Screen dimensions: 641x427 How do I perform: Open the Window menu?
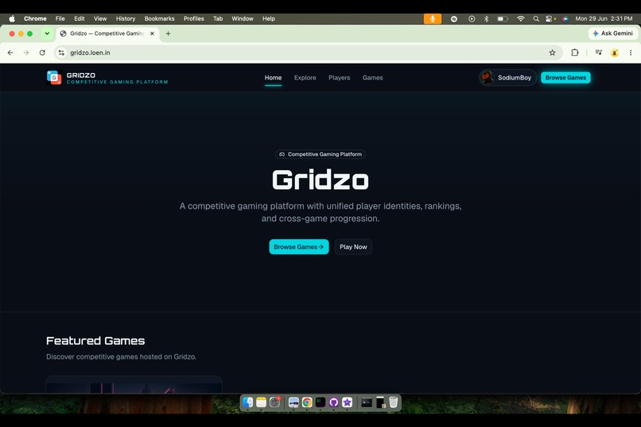pos(243,19)
